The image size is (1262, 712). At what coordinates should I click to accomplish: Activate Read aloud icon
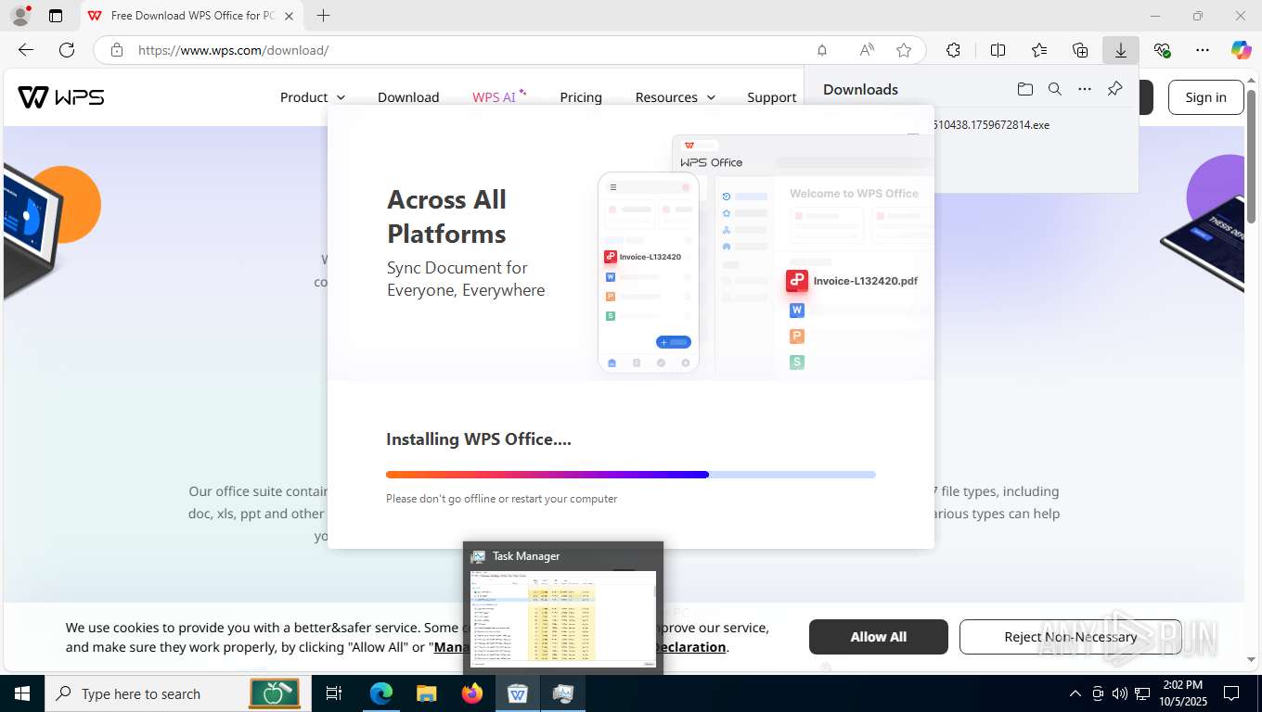tap(867, 50)
